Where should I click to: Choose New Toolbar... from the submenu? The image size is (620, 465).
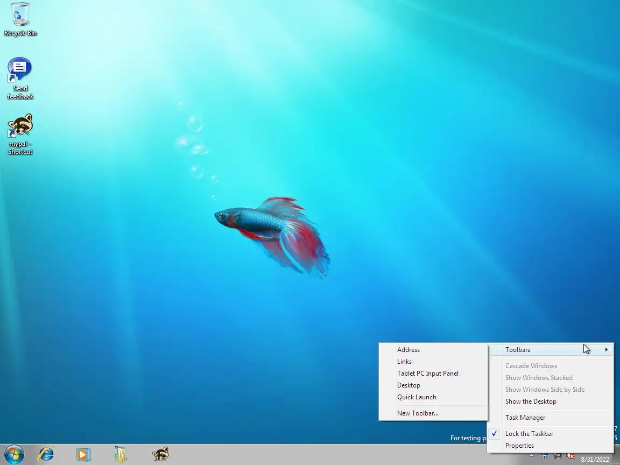(x=433, y=413)
